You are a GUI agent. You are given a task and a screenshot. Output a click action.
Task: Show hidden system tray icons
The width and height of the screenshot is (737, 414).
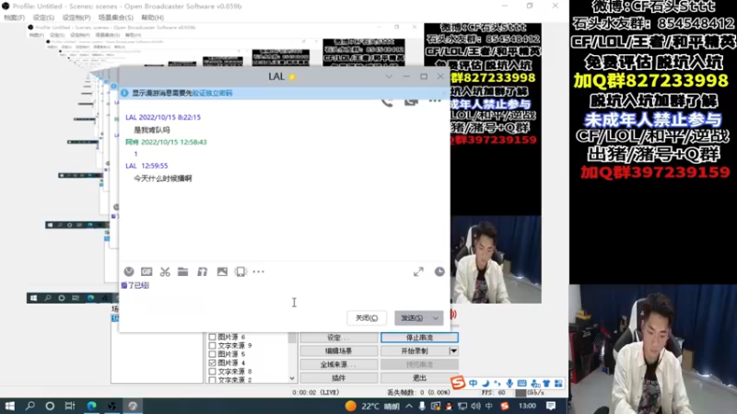(x=409, y=406)
